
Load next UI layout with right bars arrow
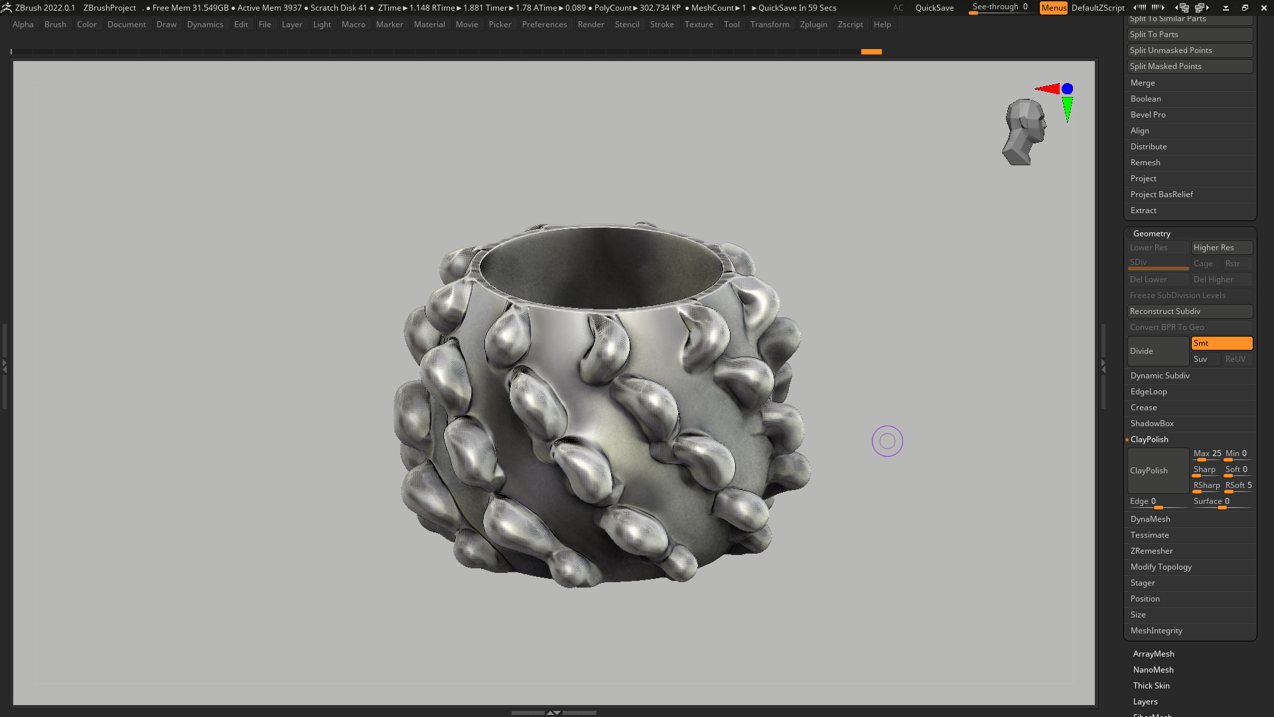pyautogui.click(x=1158, y=8)
